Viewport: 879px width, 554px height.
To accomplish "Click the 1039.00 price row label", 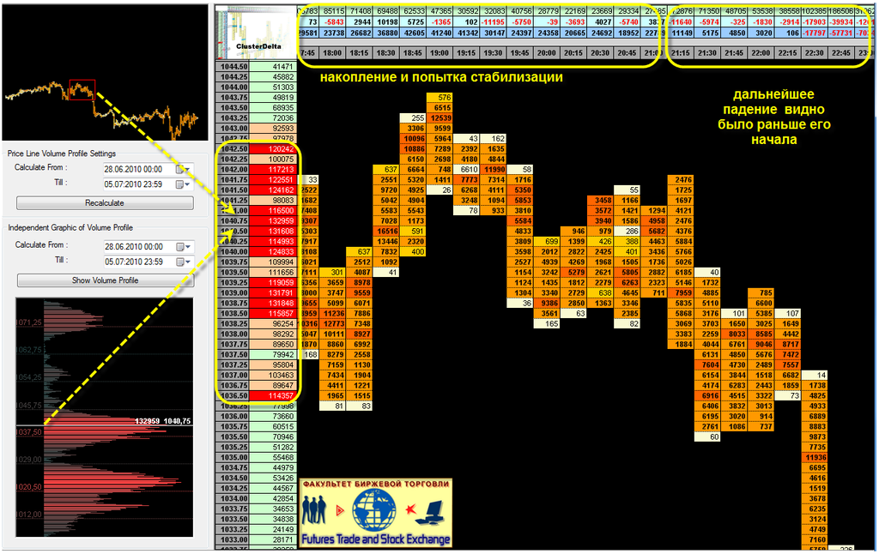I will coord(233,293).
